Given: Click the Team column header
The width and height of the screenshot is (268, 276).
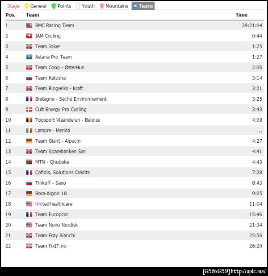Looking at the screenshot, I should (33, 15).
